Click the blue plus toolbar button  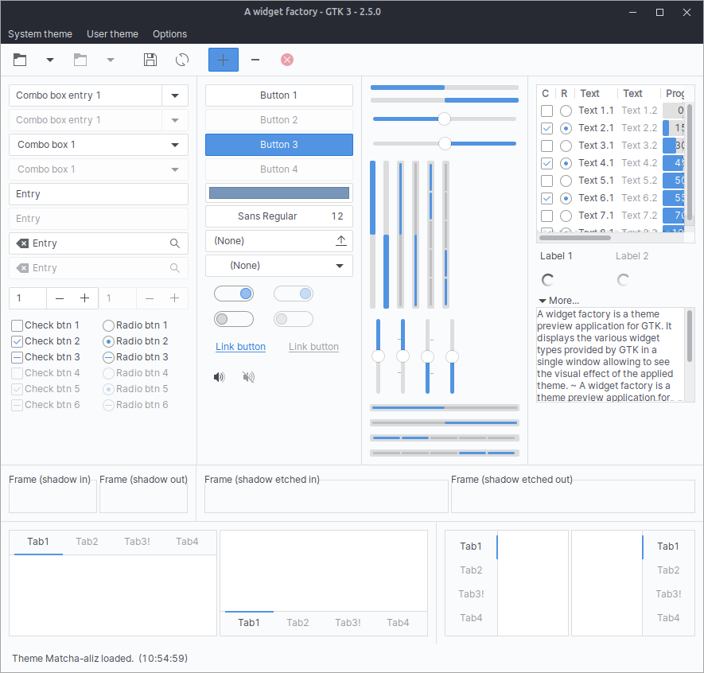[x=224, y=60]
